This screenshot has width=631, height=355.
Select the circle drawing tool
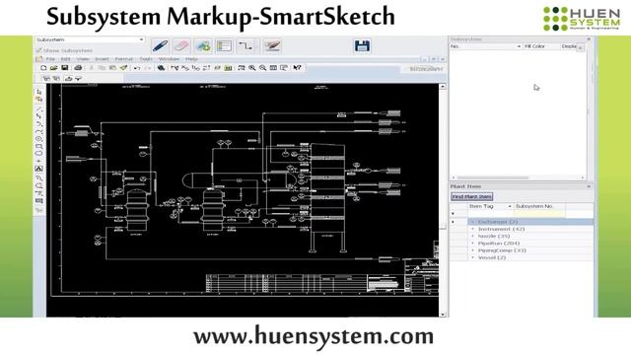(39, 139)
